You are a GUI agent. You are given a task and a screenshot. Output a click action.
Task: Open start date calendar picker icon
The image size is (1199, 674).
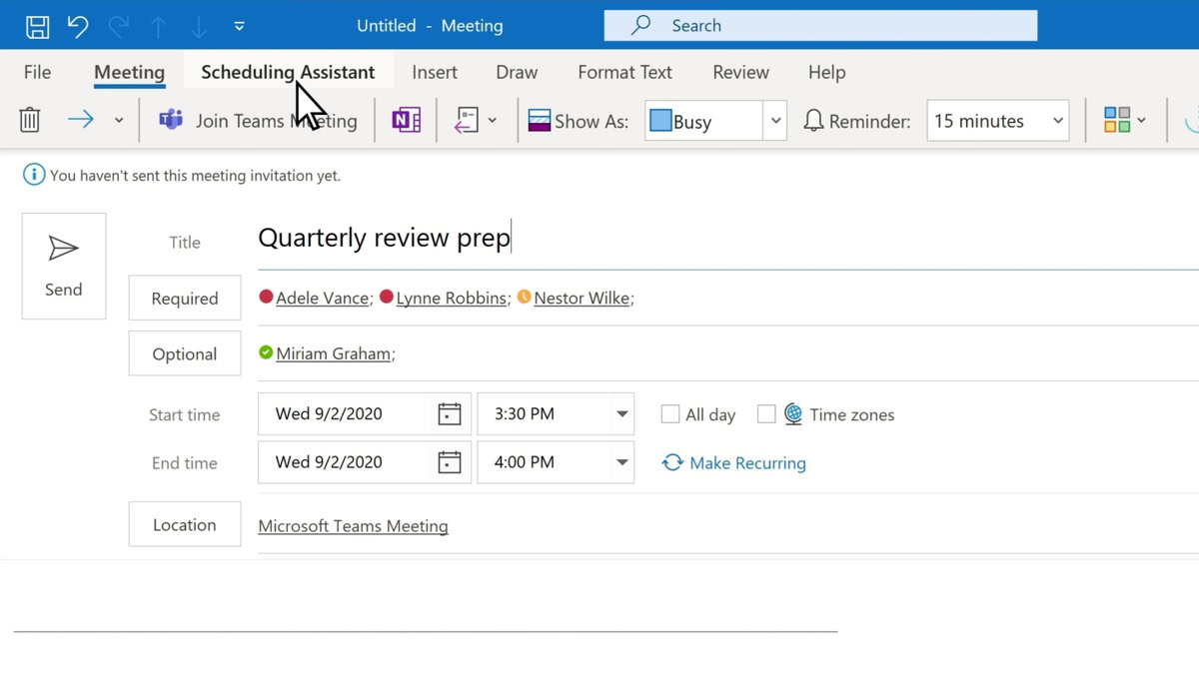pyautogui.click(x=450, y=414)
